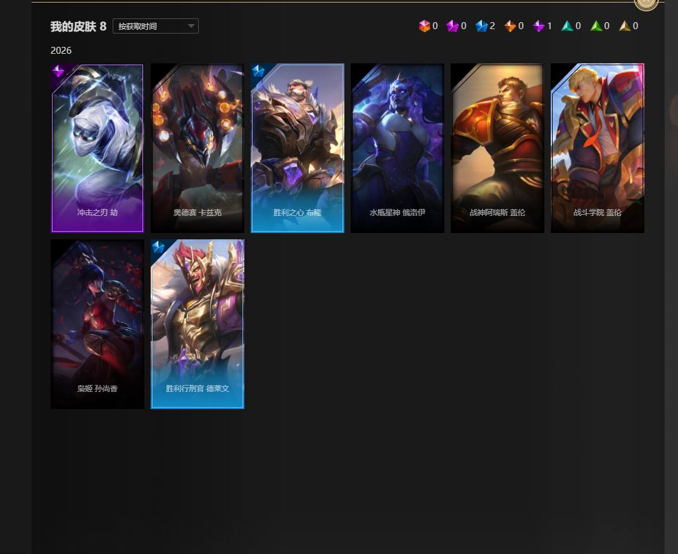Select the 战神阿瑞斯 盖伦 skin card

497,148
